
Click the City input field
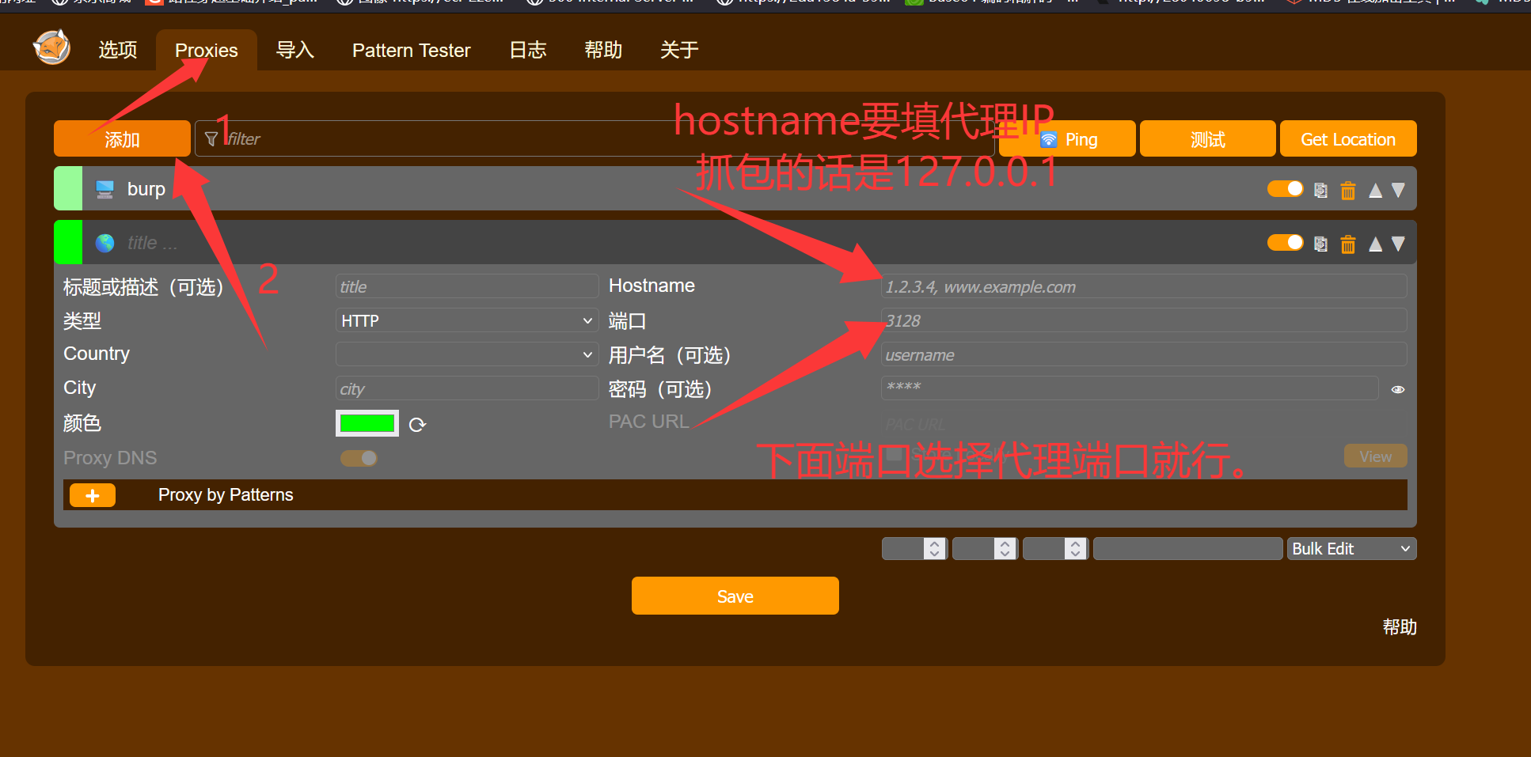(x=467, y=388)
